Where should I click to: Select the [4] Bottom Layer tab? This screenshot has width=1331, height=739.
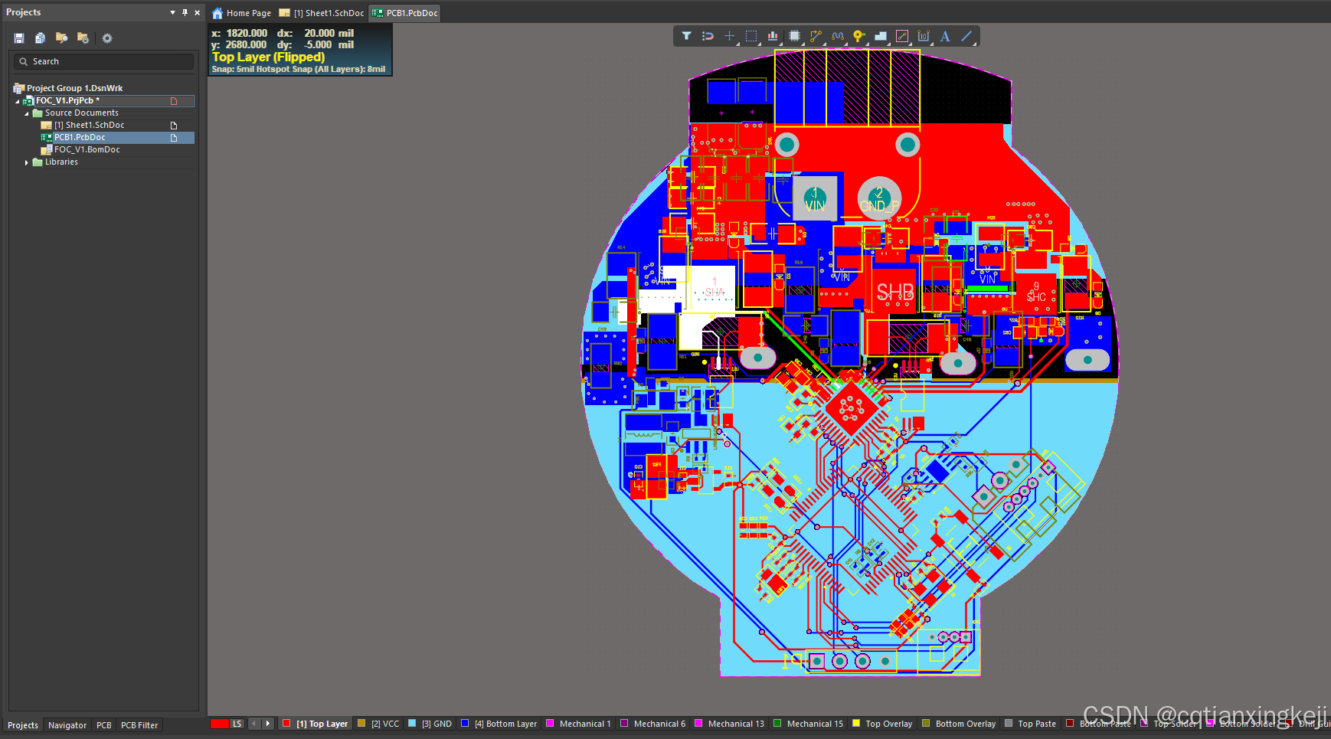click(499, 724)
